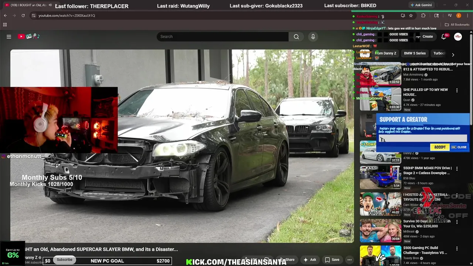The image size is (473, 266).
Task: Open the Extensions puzzle icon
Action: tap(423, 16)
